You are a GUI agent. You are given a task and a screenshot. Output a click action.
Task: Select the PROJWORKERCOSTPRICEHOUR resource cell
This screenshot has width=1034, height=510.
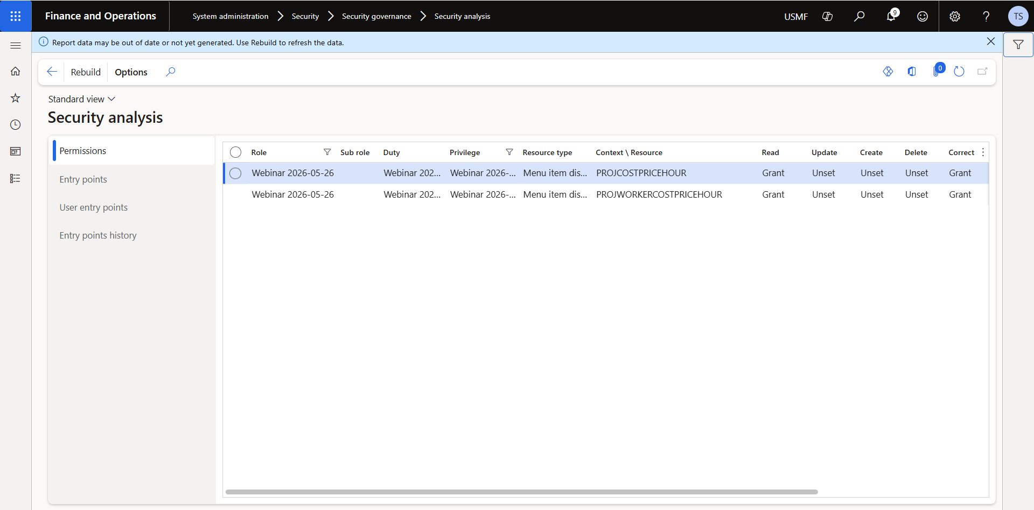click(659, 194)
